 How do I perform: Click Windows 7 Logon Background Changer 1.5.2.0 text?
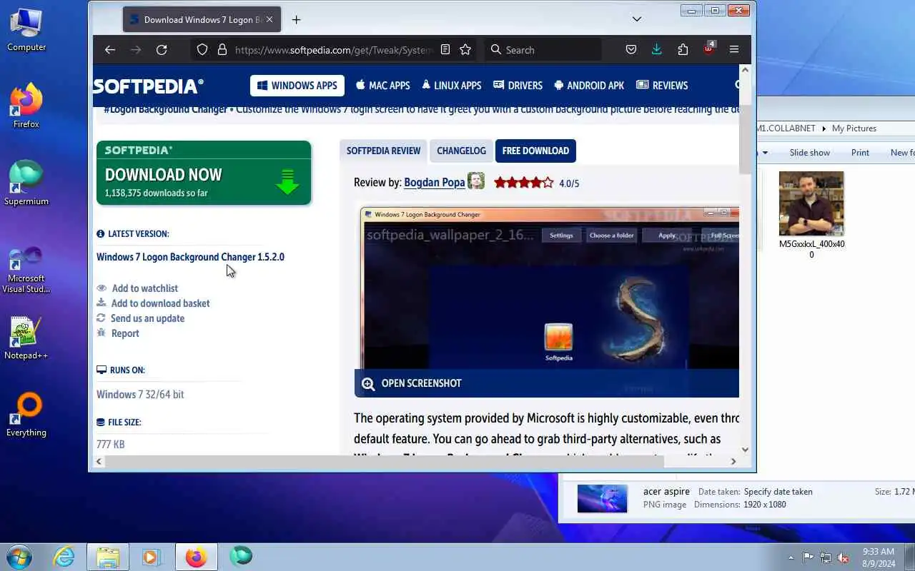(190, 257)
